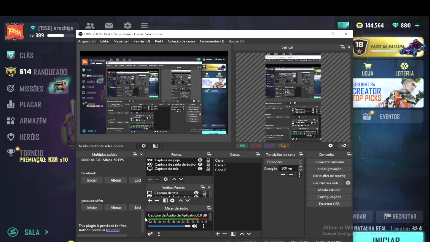Screen dimensions: 430x242
Task: Click Iniciar under facebook output
Action: click(x=92, y=180)
